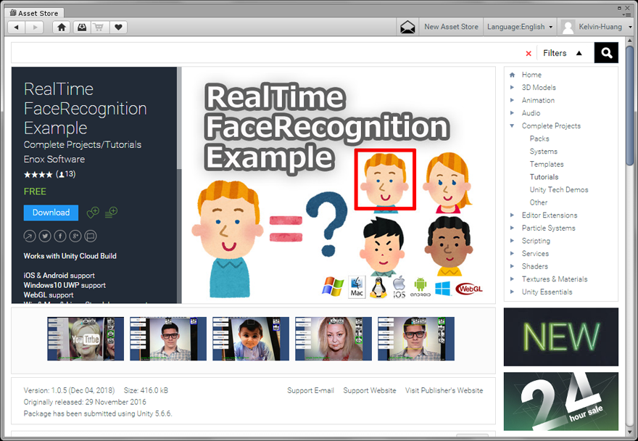Open the comment bubble share icon
This screenshot has height=441, width=638.
91,236
